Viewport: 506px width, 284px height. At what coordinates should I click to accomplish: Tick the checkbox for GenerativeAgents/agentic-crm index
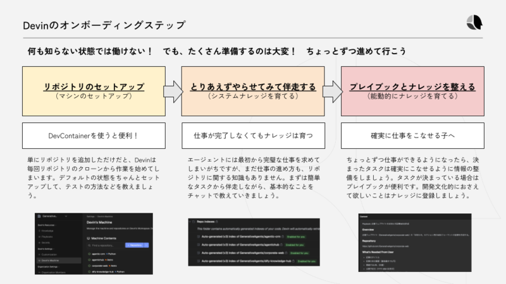tap(199, 237)
